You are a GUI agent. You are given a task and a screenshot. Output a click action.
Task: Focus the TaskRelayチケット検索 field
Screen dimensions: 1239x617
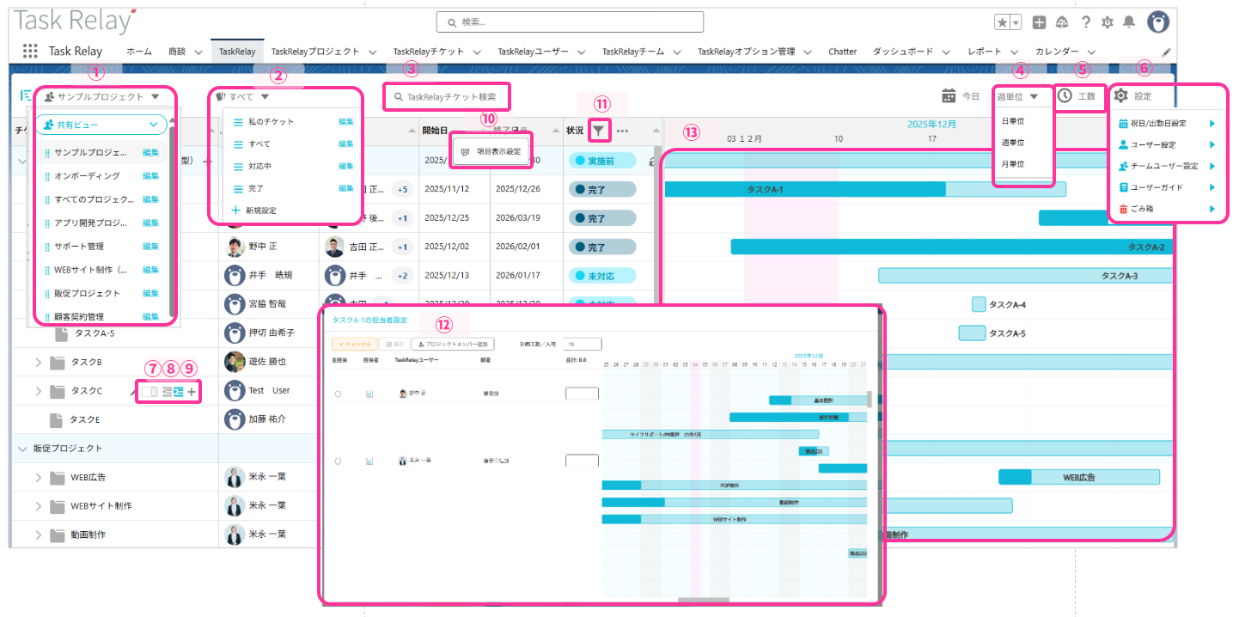coord(447,97)
